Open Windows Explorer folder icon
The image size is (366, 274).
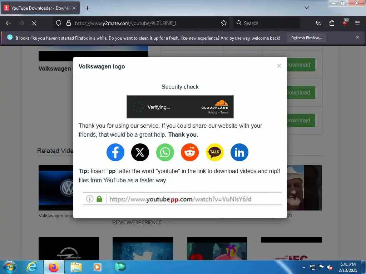pyautogui.click(x=76, y=267)
